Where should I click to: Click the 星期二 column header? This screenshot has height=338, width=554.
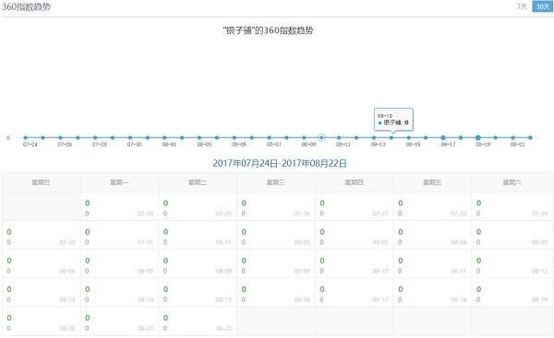coord(198,182)
